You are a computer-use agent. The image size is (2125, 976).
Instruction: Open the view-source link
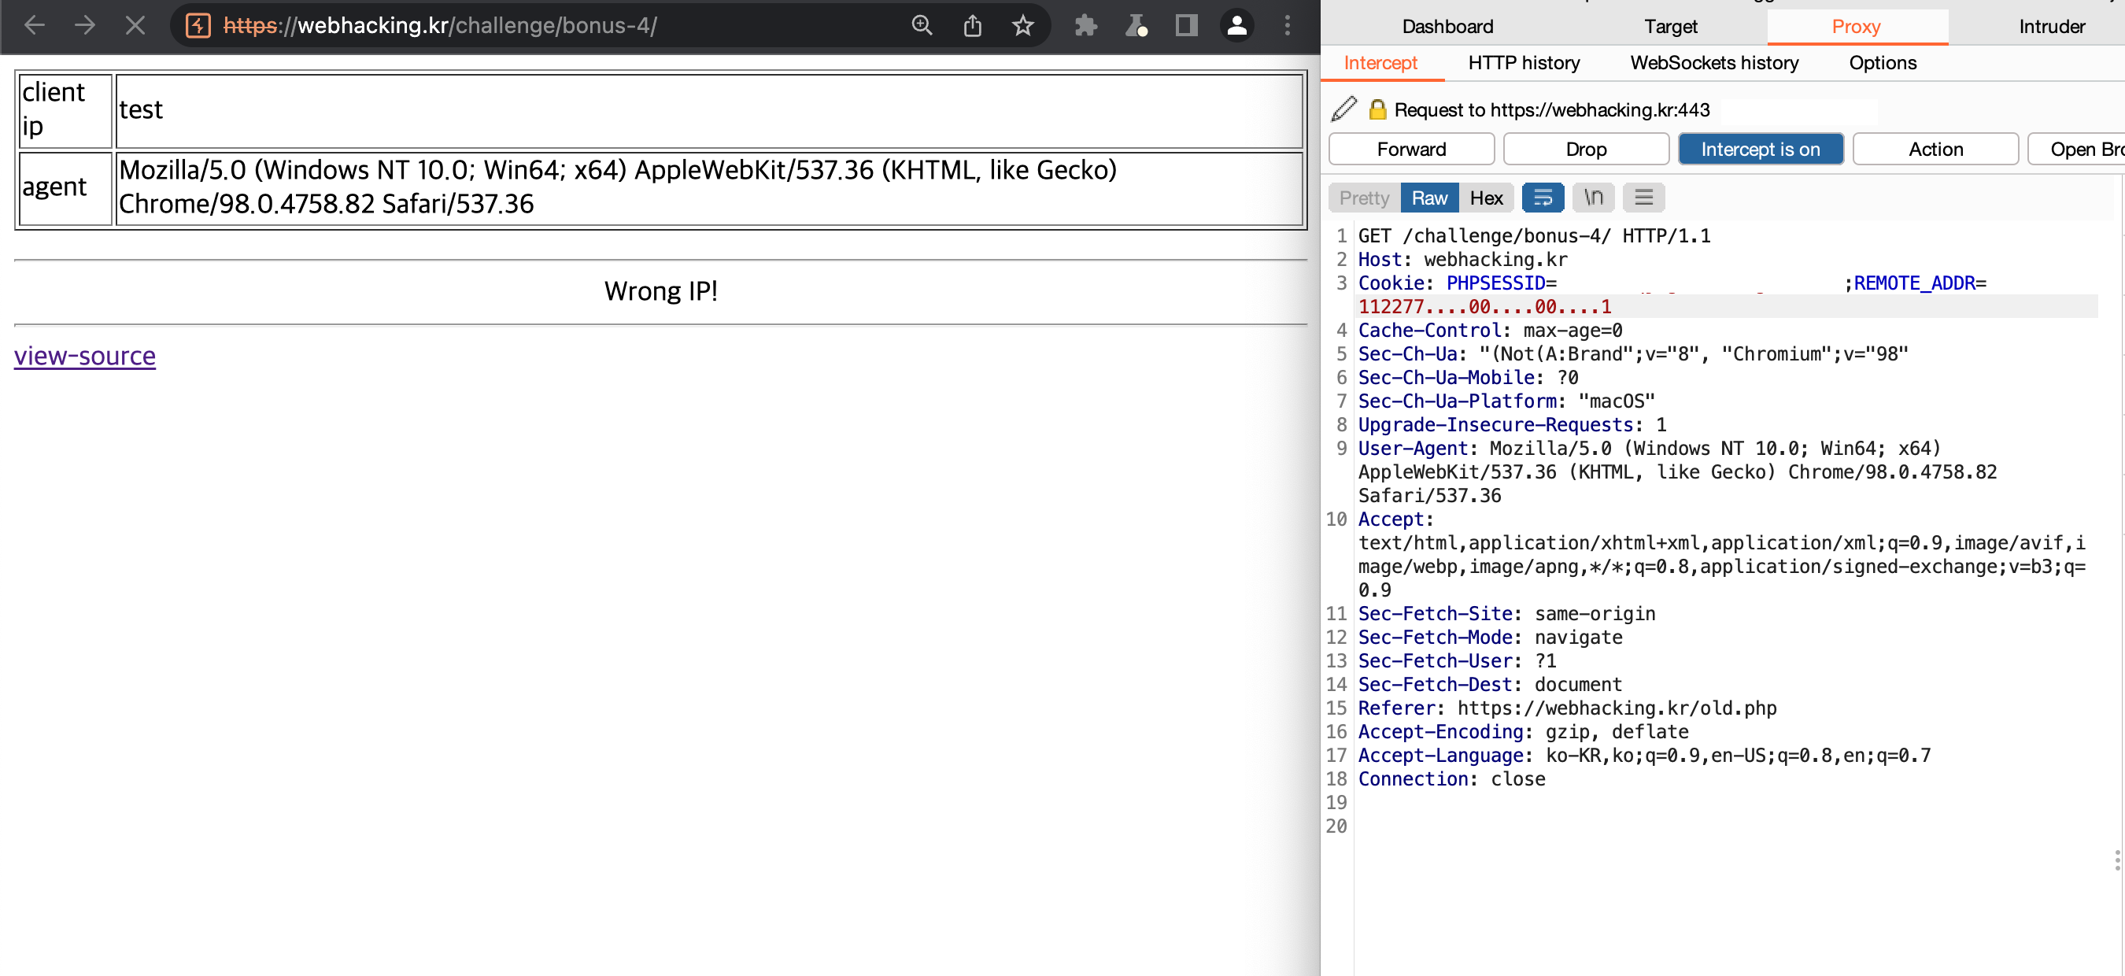[x=85, y=356]
